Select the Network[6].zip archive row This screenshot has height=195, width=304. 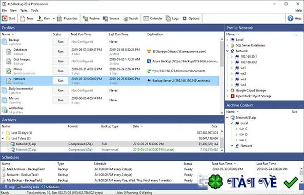(x=110, y=144)
